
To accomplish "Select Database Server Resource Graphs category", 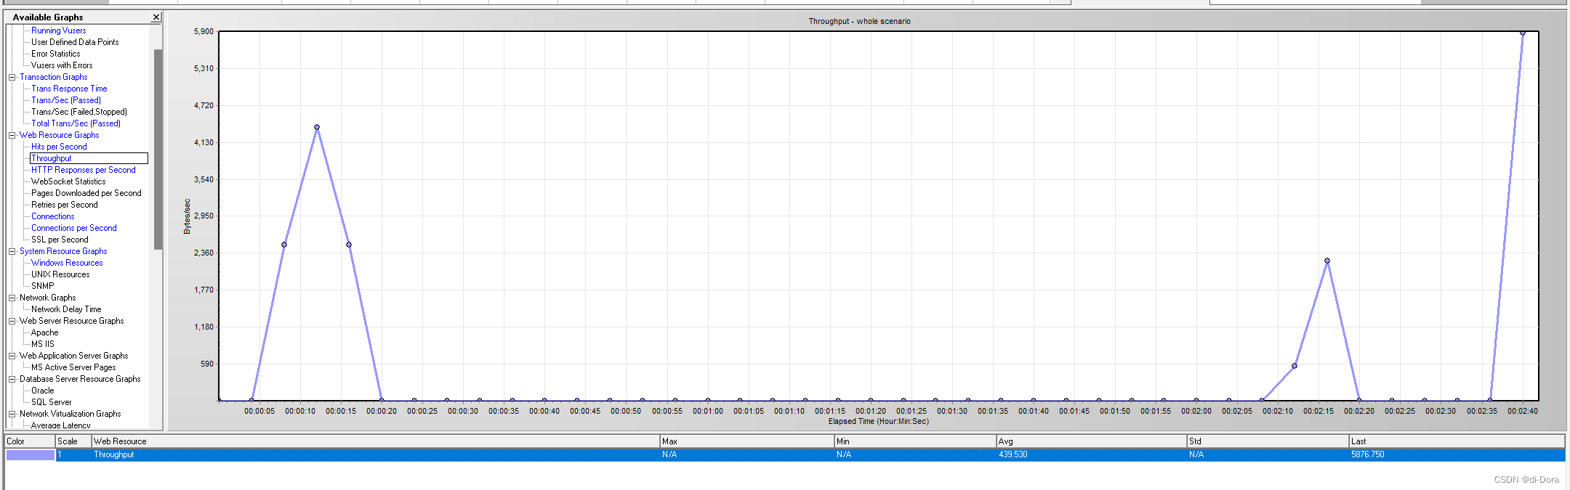I will (x=80, y=379).
